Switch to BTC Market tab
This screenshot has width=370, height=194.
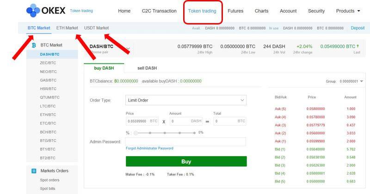(39, 28)
